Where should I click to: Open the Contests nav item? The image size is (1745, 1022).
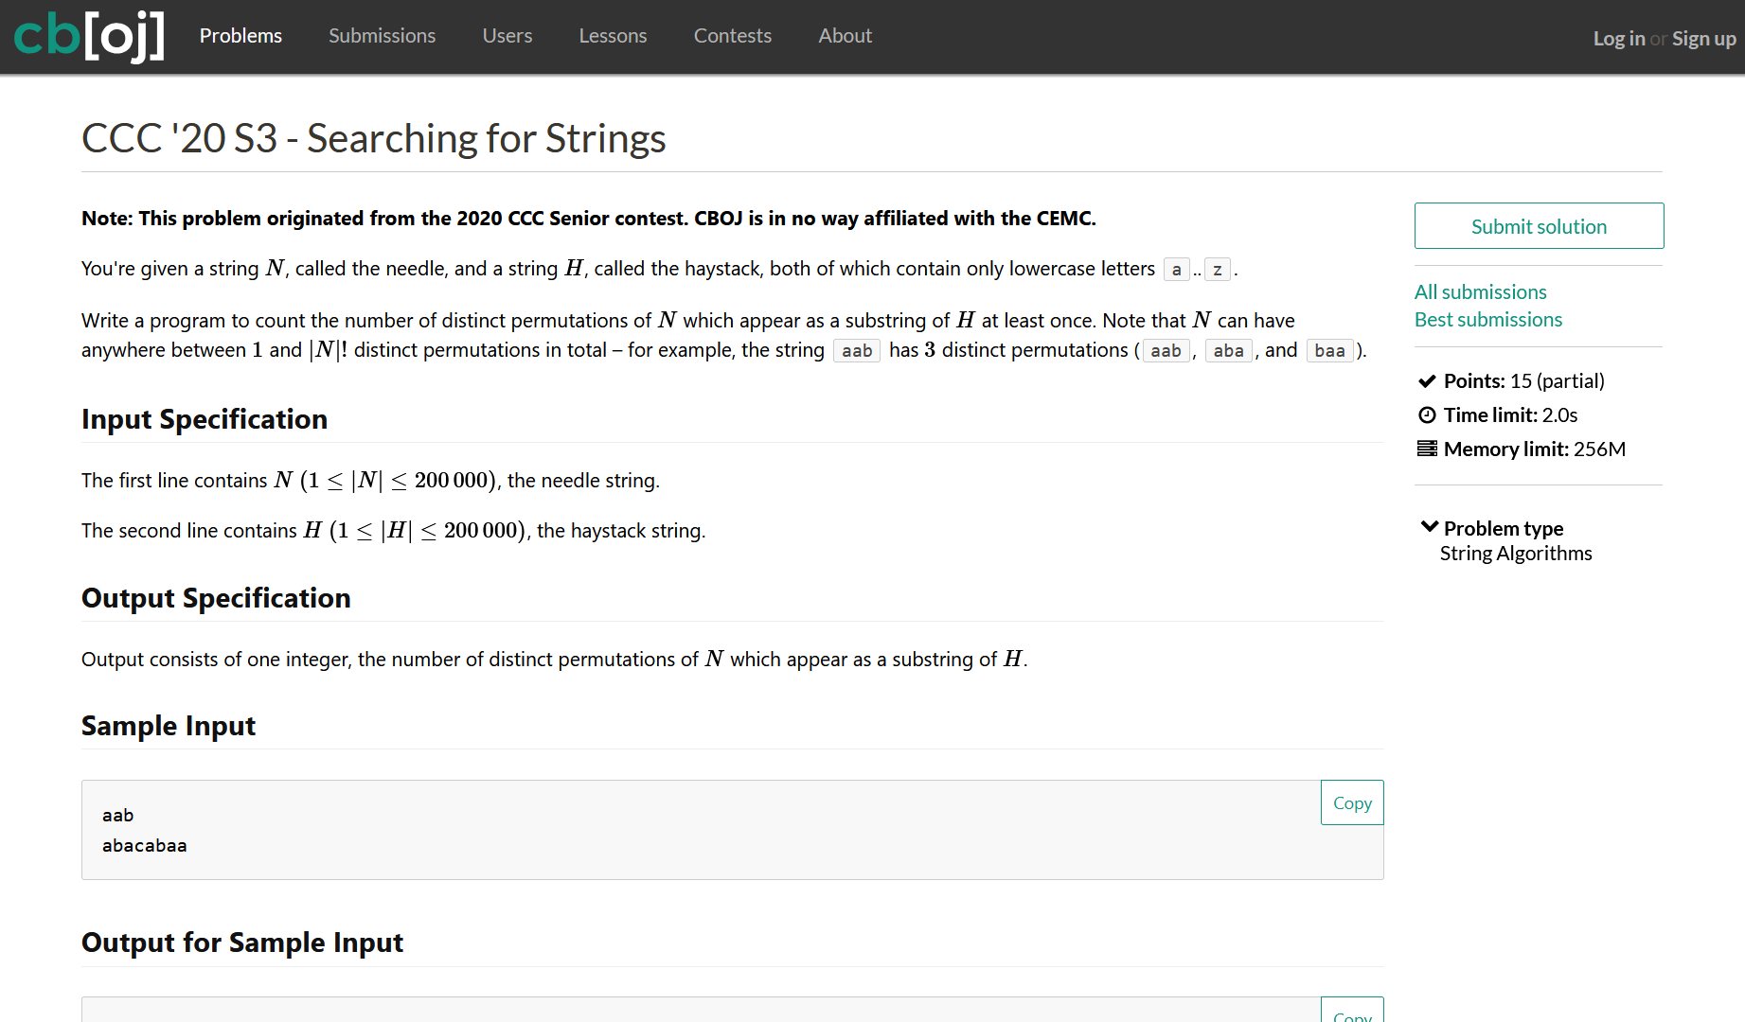click(733, 36)
